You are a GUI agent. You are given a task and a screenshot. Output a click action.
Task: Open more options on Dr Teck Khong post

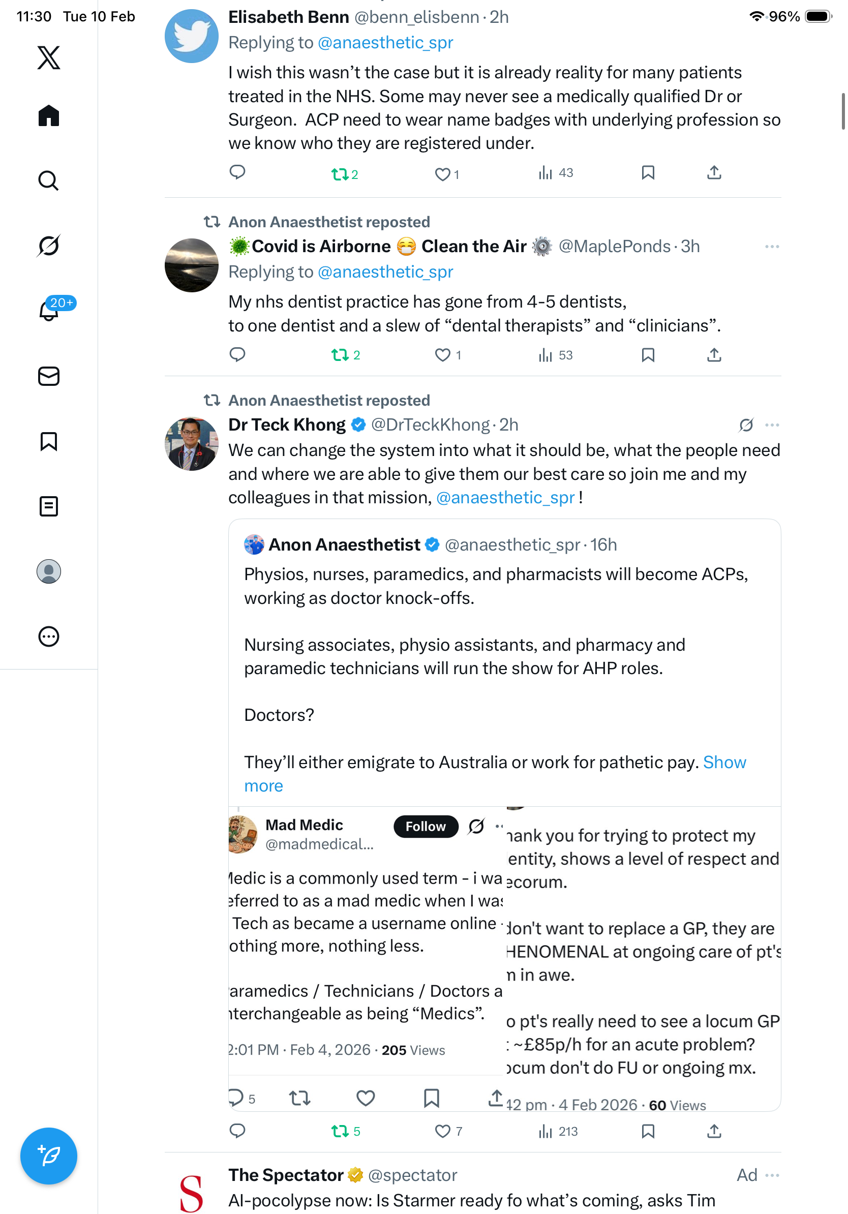coord(771,425)
